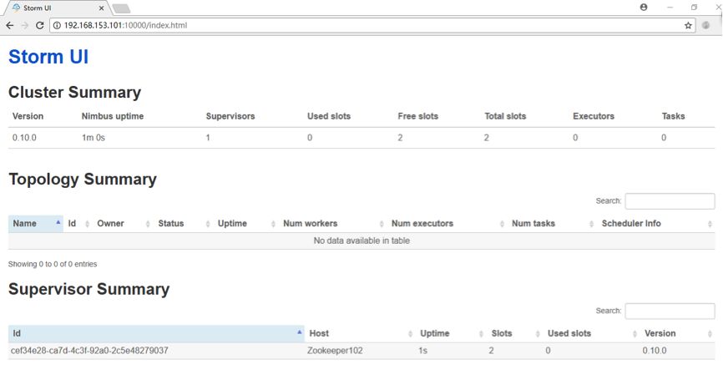Sort topology table by Scheduler Info
Screen dimensions: 723x365
(655, 223)
